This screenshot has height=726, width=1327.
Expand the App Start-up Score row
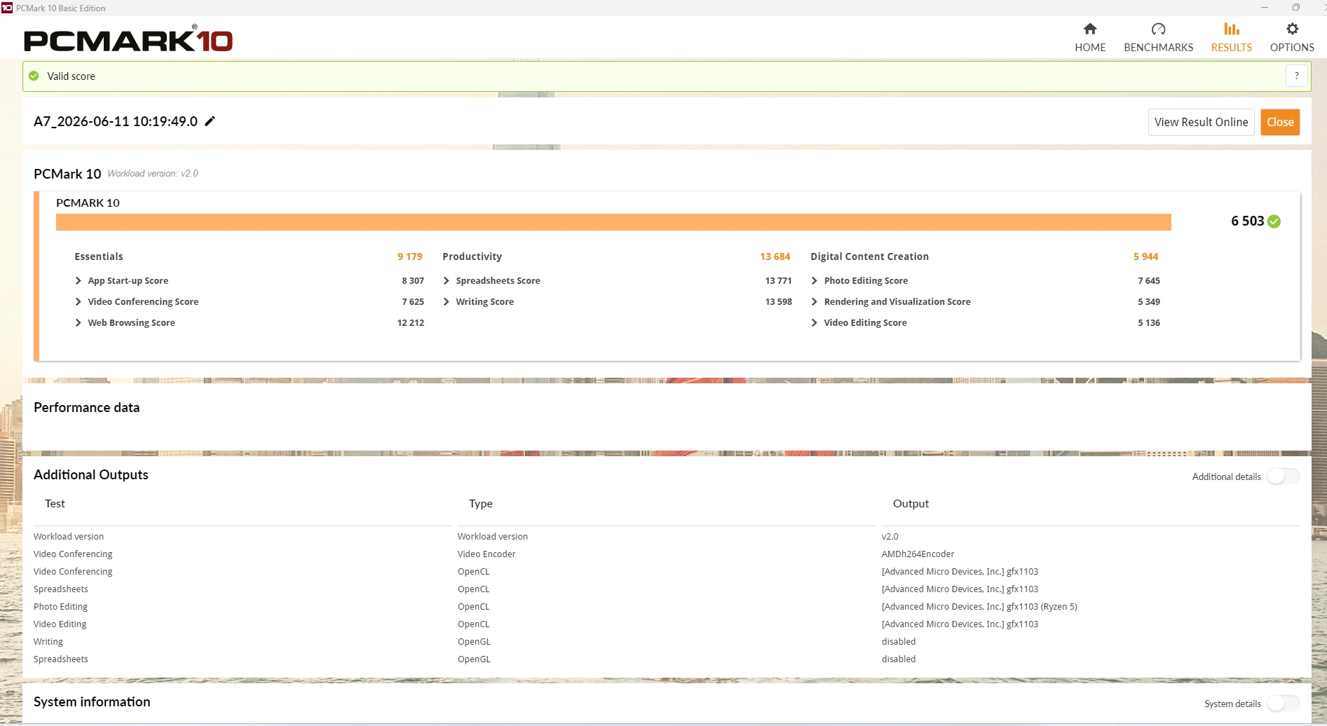[x=78, y=280]
